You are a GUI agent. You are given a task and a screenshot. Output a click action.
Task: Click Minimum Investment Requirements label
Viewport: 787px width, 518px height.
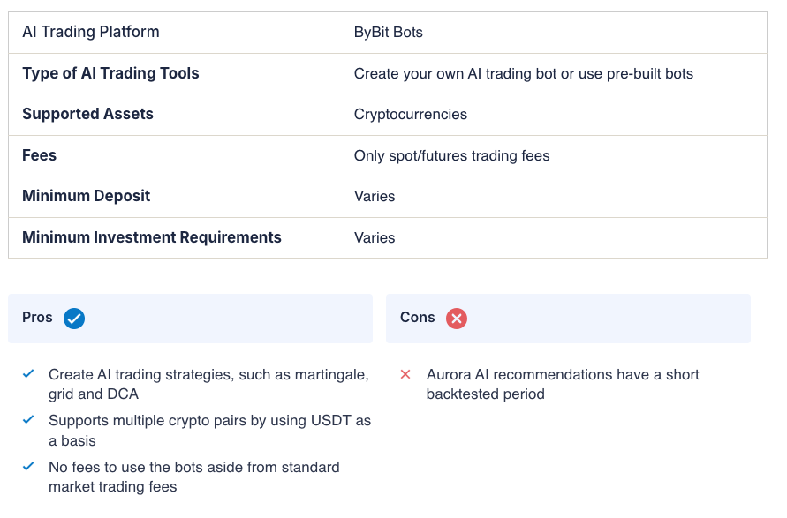point(151,237)
